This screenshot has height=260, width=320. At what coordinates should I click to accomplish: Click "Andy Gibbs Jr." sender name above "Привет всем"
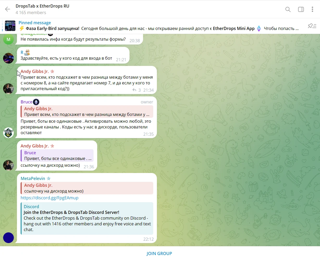35,71
